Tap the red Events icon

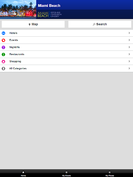point(3,40)
